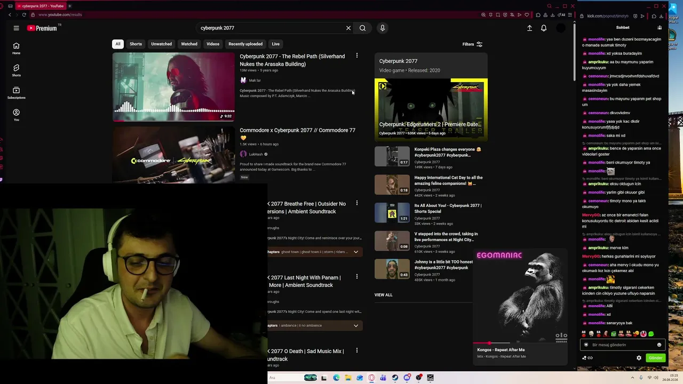Open Kick chat settings gear
Image resolution: width=683 pixels, height=384 pixels.
coord(639,358)
